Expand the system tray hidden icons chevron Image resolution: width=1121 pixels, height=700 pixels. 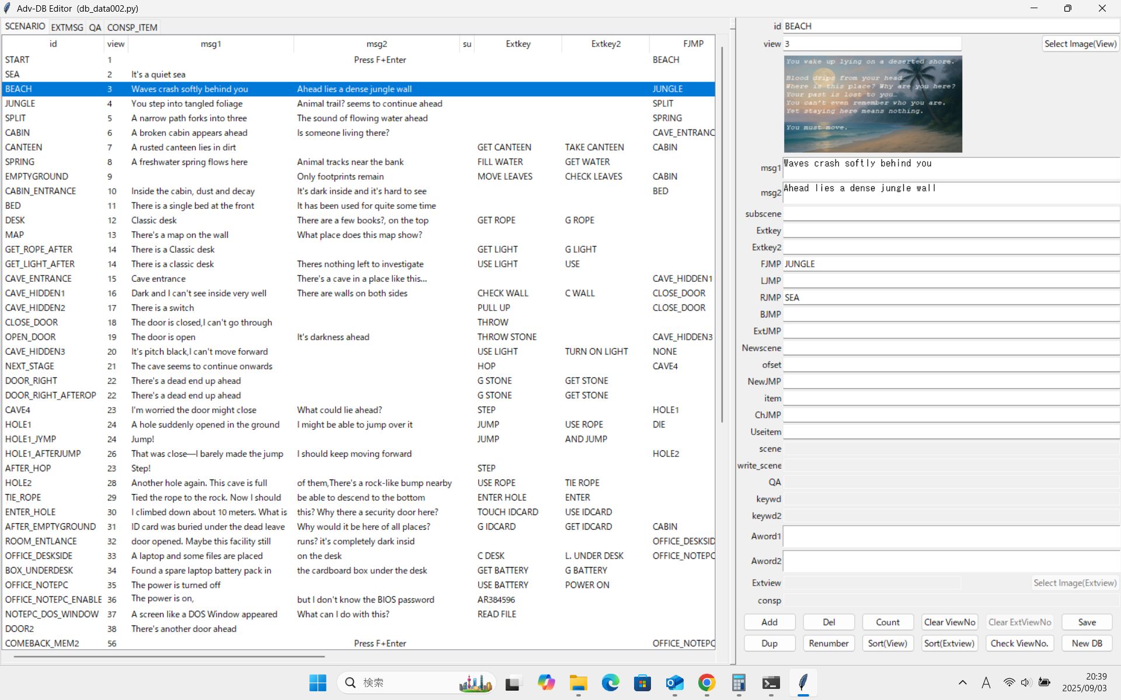pos(962,682)
